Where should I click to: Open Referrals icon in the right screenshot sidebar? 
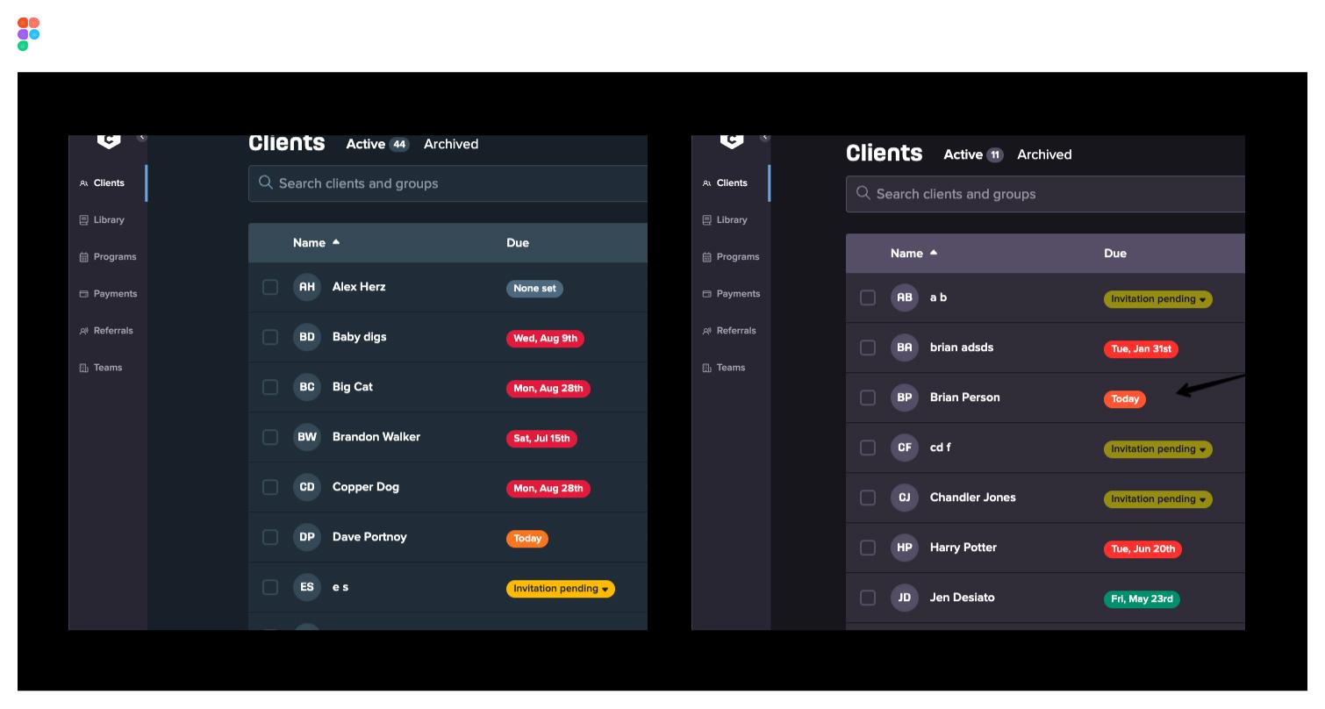pos(706,331)
